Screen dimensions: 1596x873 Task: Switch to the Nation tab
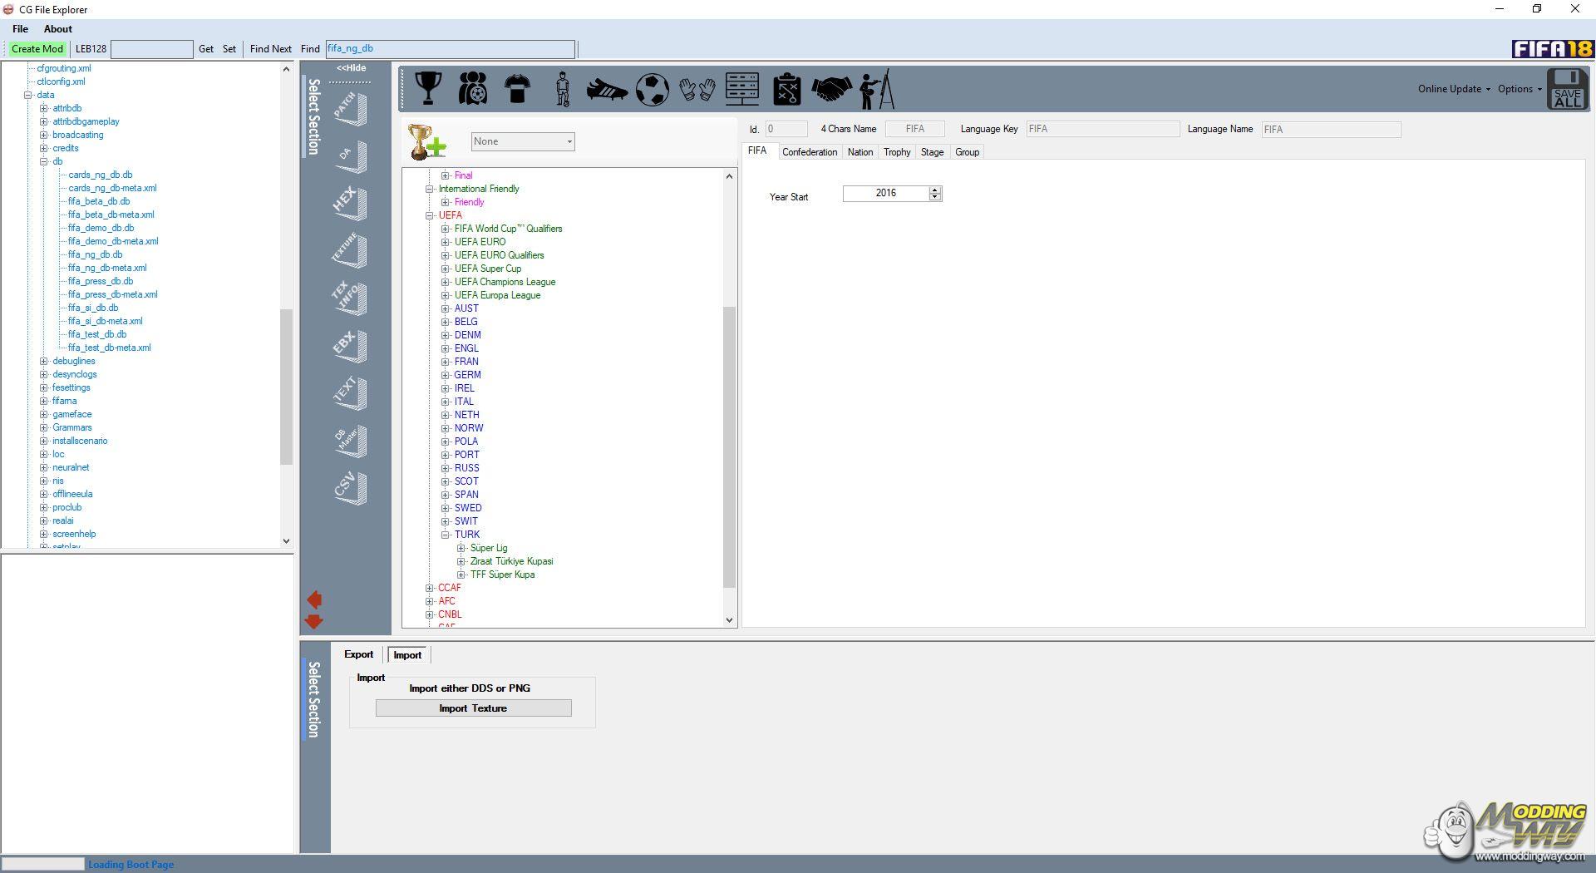click(860, 152)
